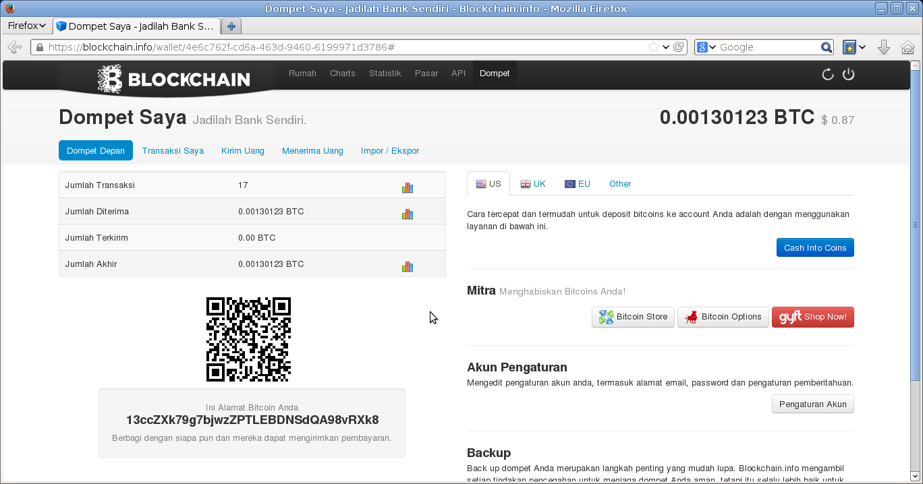Go to Firefox home page icon
Screen dimensions: 923x484
(x=907, y=47)
